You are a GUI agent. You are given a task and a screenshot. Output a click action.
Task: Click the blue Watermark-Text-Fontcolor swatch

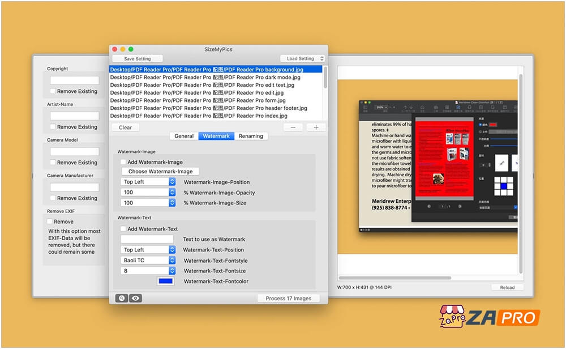click(166, 281)
